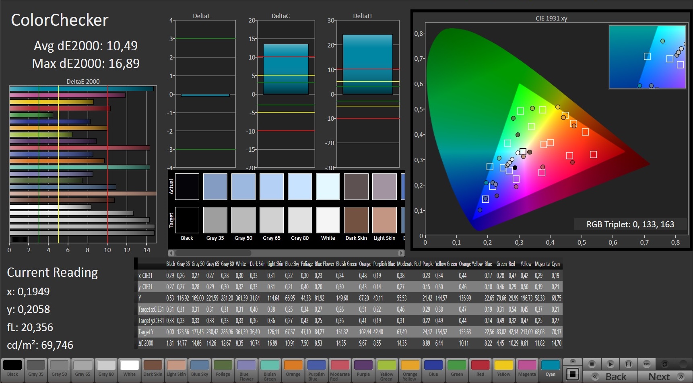Image resolution: width=693 pixels, height=383 pixels.
Task: Click the Actual White patch in comparison
Action: pyautogui.click(x=328, y=187)
